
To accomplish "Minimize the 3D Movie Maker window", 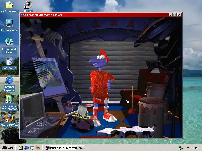I will pyautogui.click(x=170, y=15).
